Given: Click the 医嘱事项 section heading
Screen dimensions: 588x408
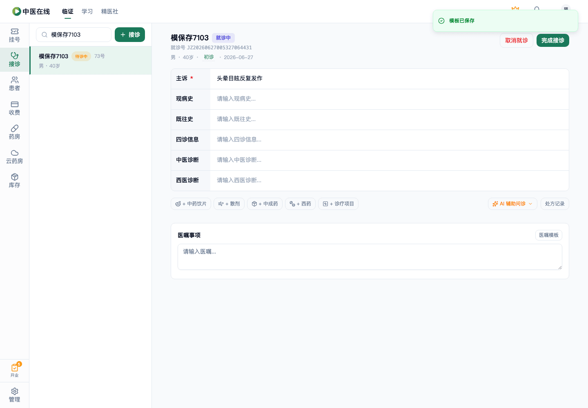Looking at the screenshot, I should coord(189,235).
